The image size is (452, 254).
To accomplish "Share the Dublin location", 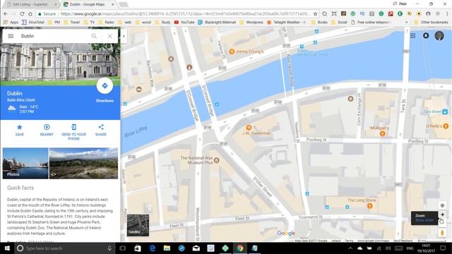I will (x=101, y=130).
